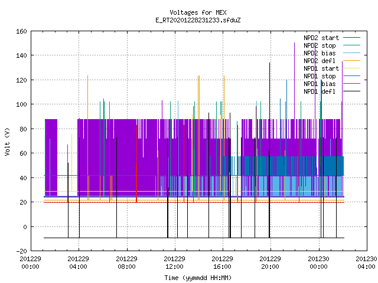Screen dimensions: 378x283
Task: Click the NPD2 start legend entry
Action: (x=332, y=38)
